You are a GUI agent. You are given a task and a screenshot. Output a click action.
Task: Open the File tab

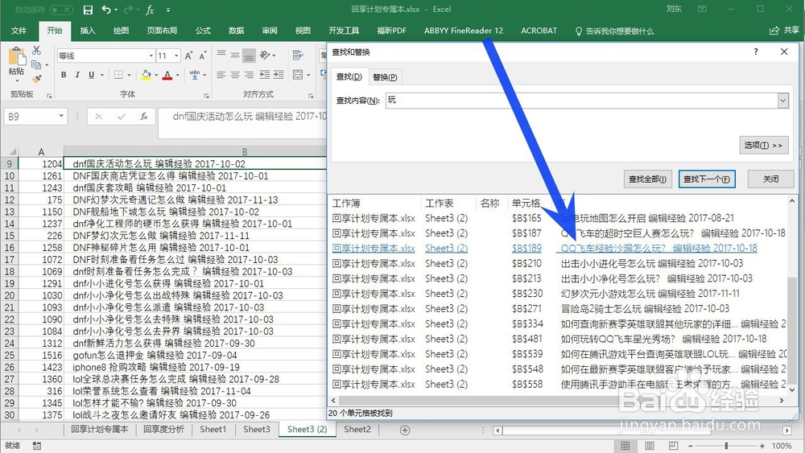tap(19, 31)
